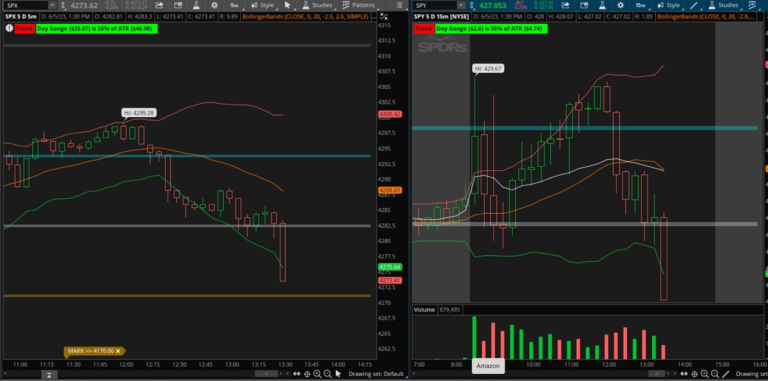Image resolution: width=768 pixels, height=381 pixels.
Task: Open the SPX symbol dropdown arrow
Action: (52, 5)
